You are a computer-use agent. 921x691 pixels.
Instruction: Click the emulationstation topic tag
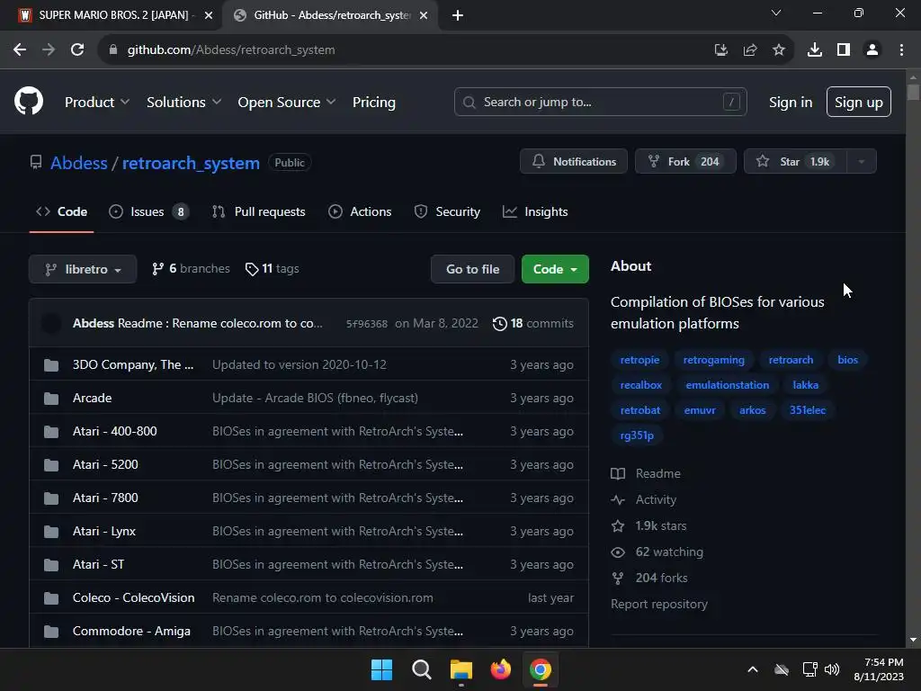(x=727, y=385)
